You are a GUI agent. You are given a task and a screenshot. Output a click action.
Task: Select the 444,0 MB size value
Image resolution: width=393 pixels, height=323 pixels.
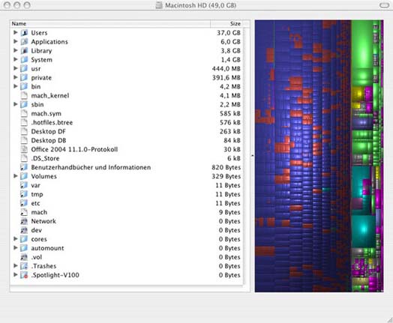(226, 69)
